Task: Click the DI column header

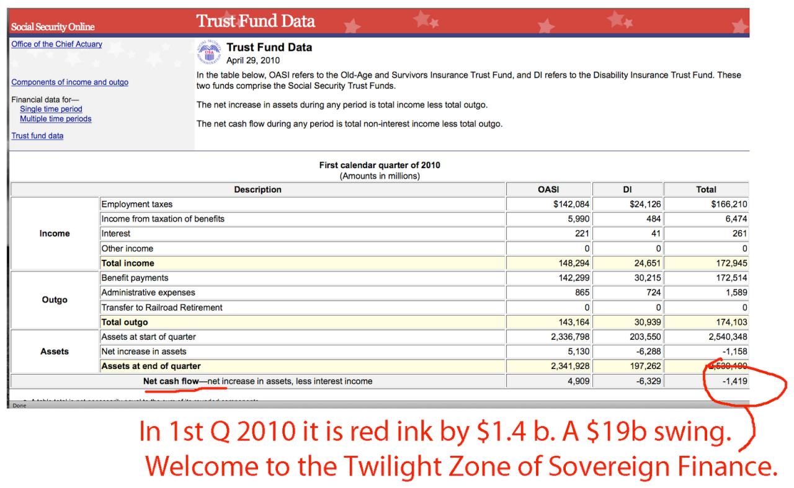Action: pyautogui.click(x=627, y=190)
